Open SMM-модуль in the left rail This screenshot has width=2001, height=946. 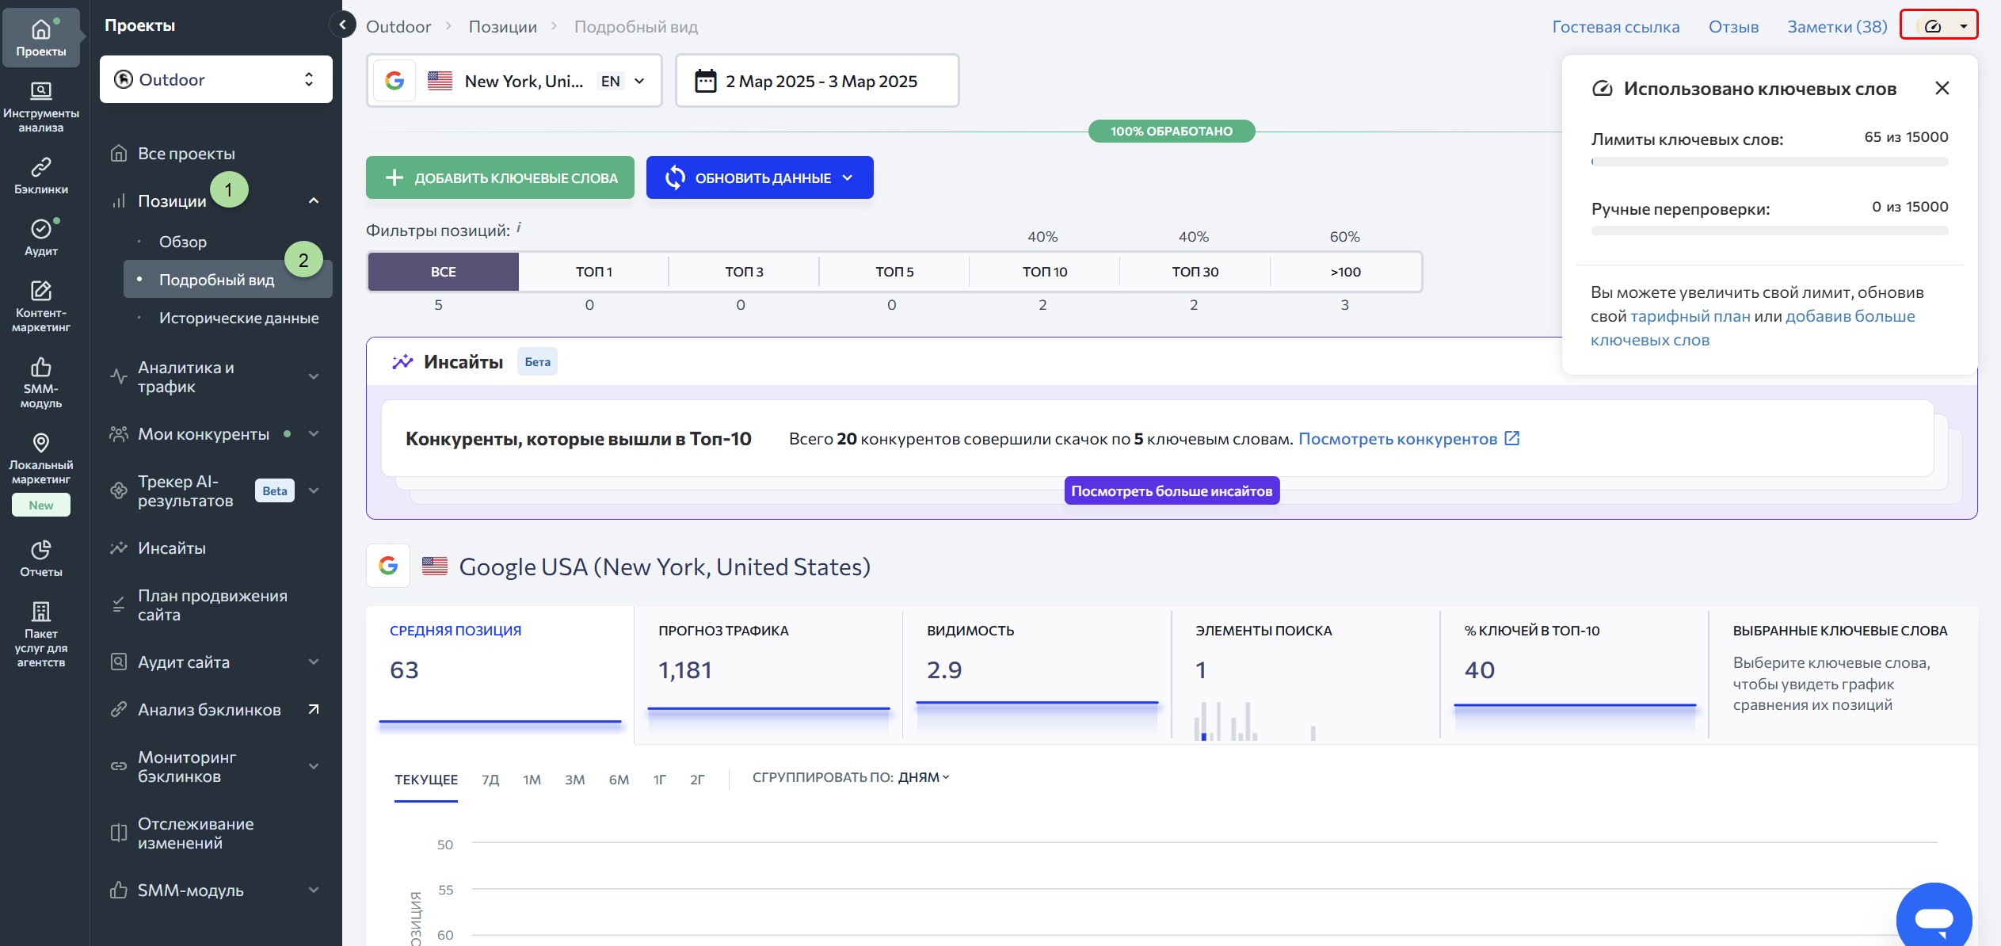41,383
